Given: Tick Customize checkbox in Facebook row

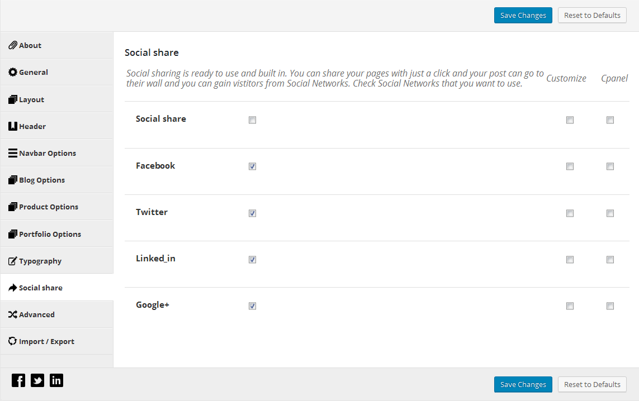Looking at the screenshot, I should click(570, 166).
